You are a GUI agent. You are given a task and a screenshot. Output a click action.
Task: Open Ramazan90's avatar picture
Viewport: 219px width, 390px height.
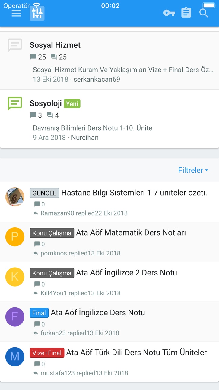(x=15, y=197)
